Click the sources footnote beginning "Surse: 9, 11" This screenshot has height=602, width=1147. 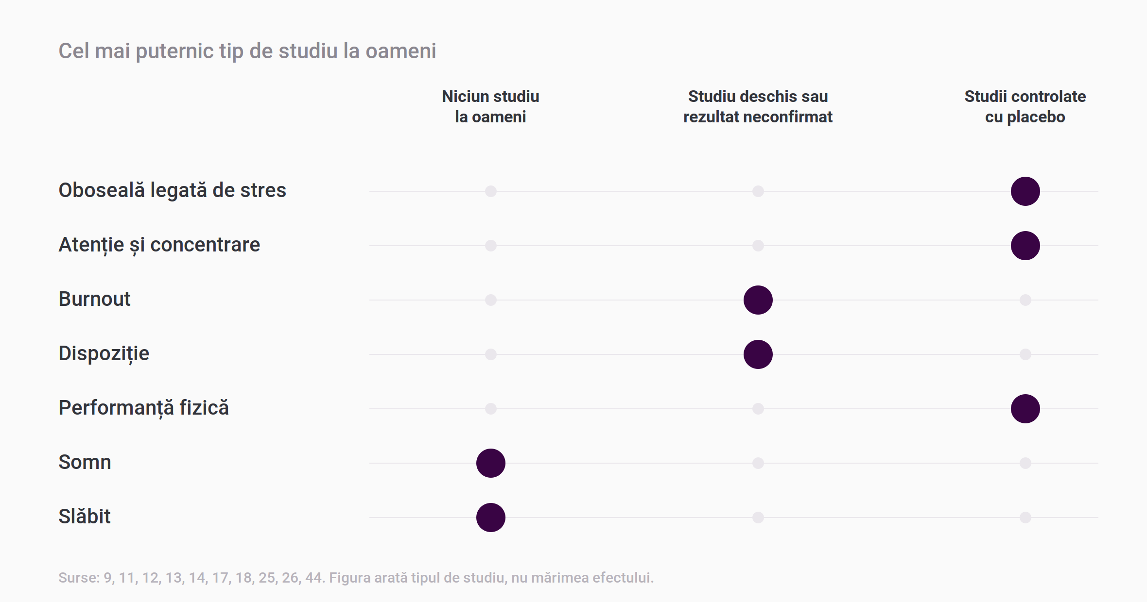coord(356,578)
